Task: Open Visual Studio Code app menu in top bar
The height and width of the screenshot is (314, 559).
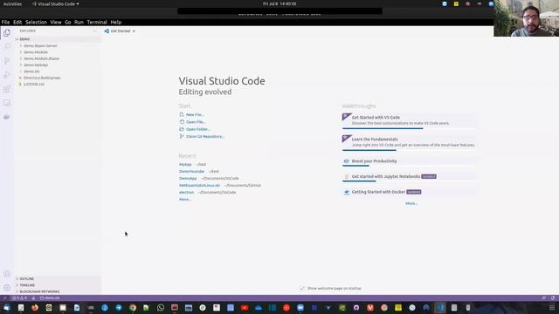Action: tap(55, 3)
